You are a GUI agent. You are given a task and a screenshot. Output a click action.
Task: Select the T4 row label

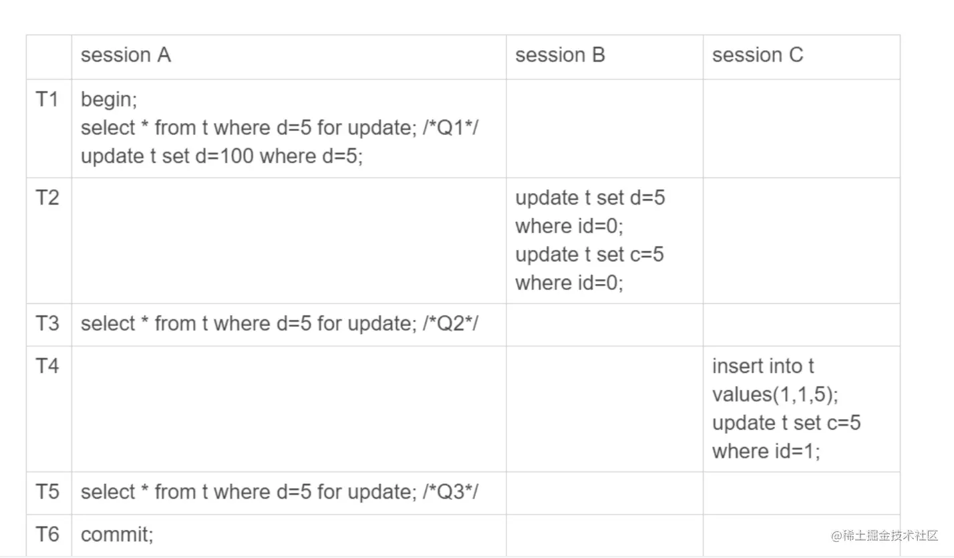pyautogui.click(x=47, y=366)
